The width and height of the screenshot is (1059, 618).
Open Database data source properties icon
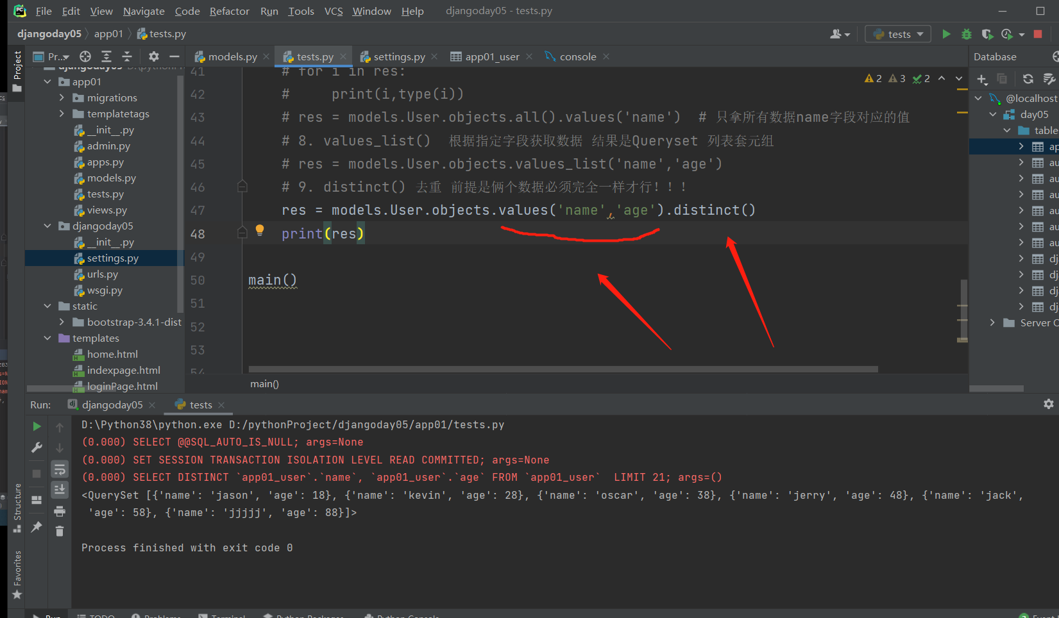(x=1049, y=79)
